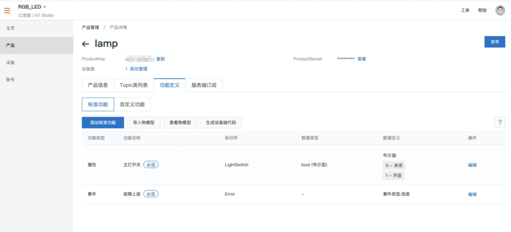Click the 产品管理 breadcrumb
Image resolution: width=511 pixels, height=232 pixels.
pos(90,28)
